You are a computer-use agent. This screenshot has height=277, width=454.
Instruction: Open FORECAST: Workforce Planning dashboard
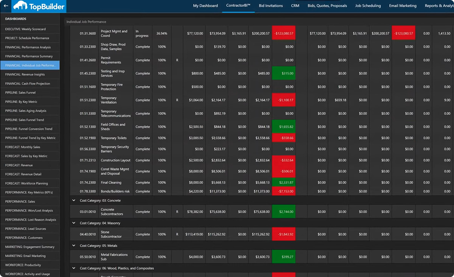click(30, 184)
